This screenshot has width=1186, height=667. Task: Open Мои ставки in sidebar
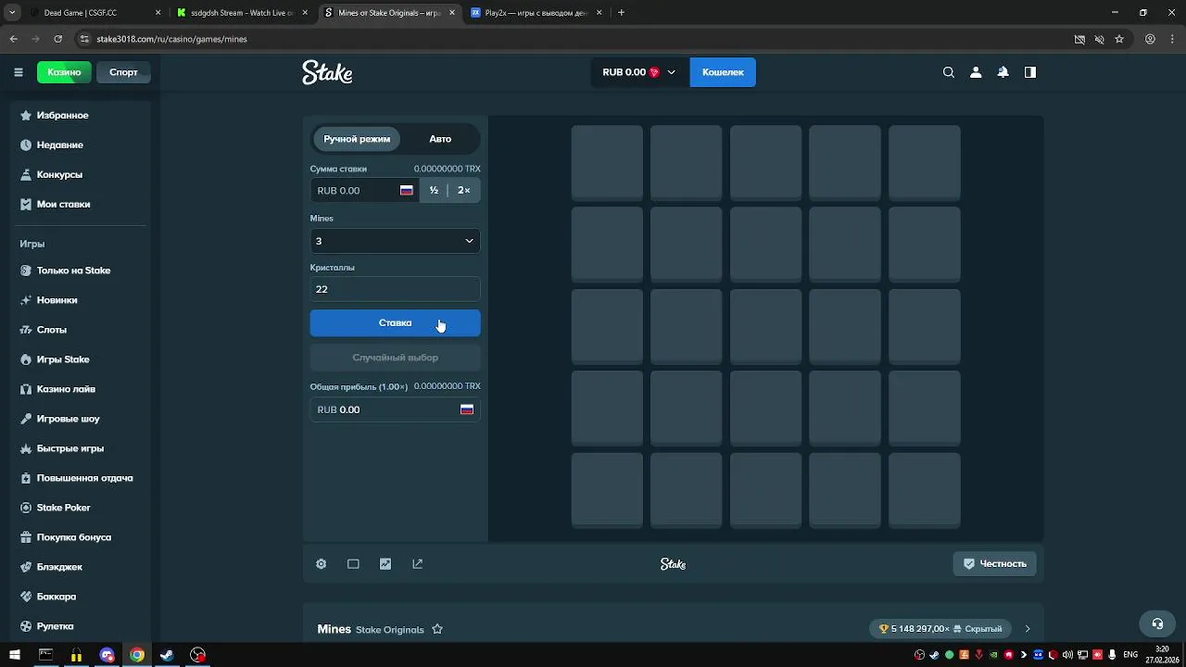[63, 204]
